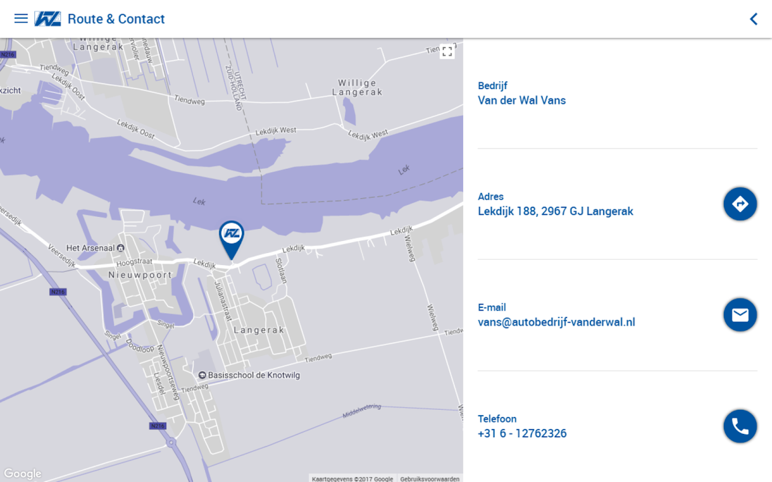Open Gebruiksvoorwaarden terms link on map

pos(430,479)
